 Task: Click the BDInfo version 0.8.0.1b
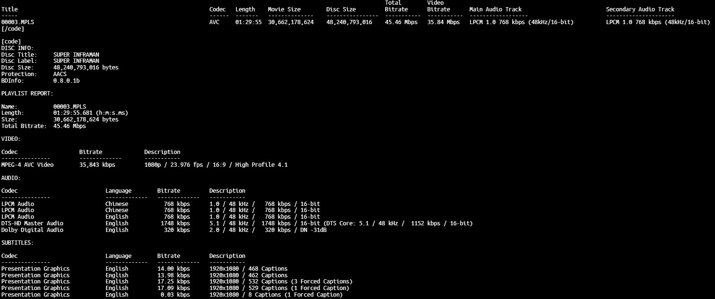click(66, 81)
